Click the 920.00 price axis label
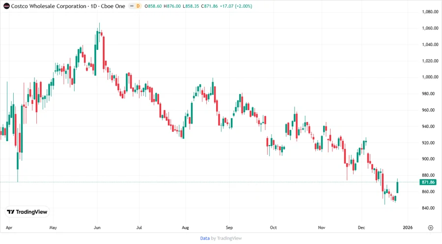Screen dimensions: 442x244 click(x=428, y=143)
